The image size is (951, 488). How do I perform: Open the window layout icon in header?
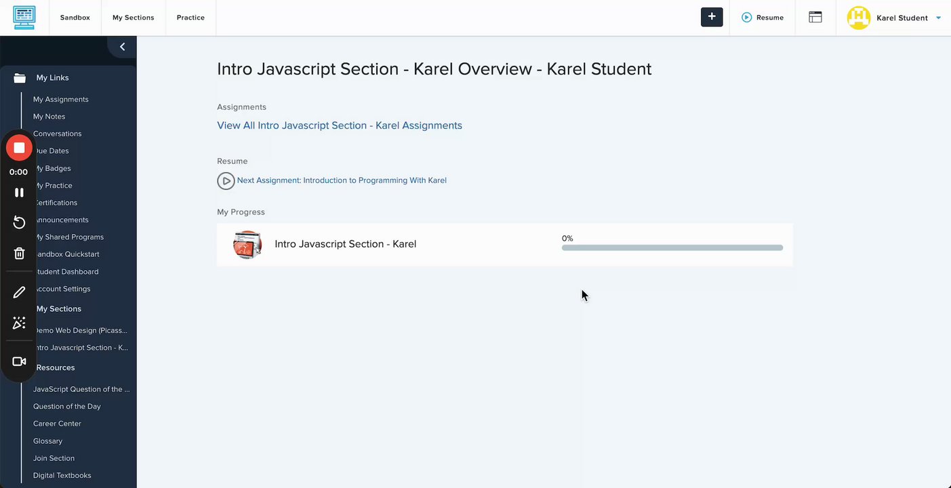(x=815, y=18)
